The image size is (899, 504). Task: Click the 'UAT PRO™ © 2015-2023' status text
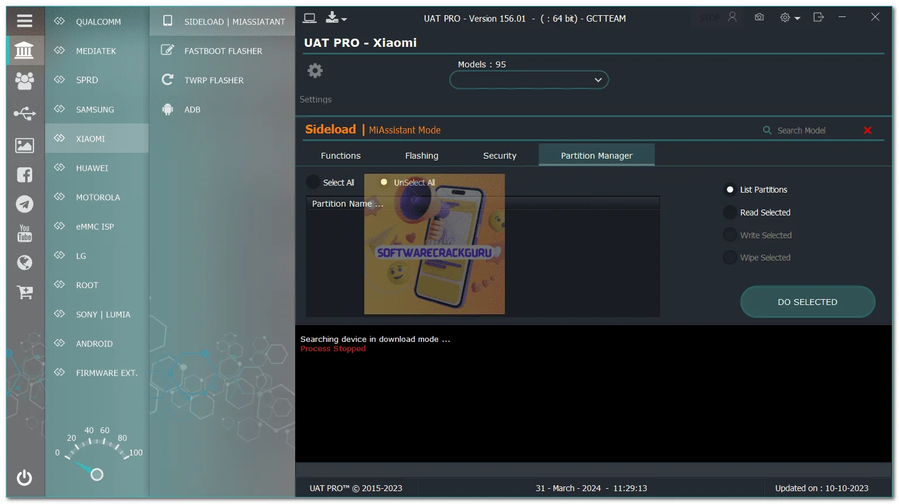(356, 488)
